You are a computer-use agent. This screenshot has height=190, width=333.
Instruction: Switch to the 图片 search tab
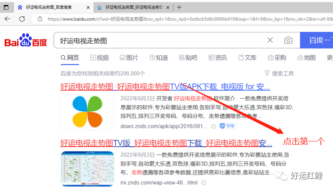(x=129, y=58)
